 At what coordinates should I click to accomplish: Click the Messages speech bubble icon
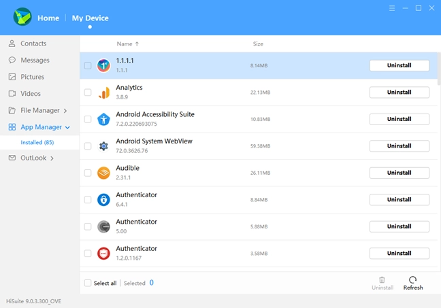pos(12,60)
